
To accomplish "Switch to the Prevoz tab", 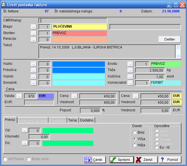I will pos(10,120).
